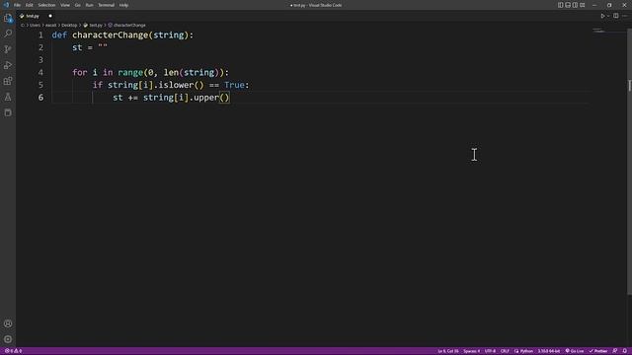Click the Spaces: 4 indentation setting
Screen dimensions: 632x355
tap(472, 351)
